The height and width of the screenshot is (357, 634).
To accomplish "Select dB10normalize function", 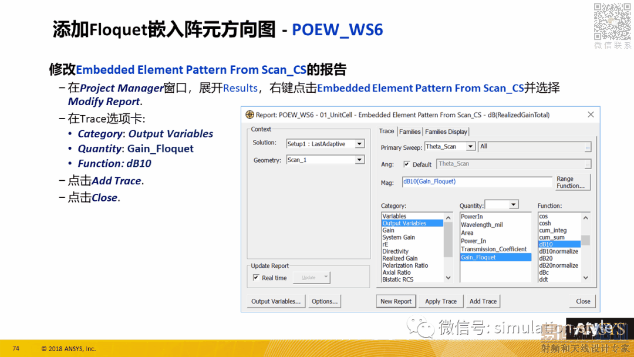I will [x=559, y=251].
